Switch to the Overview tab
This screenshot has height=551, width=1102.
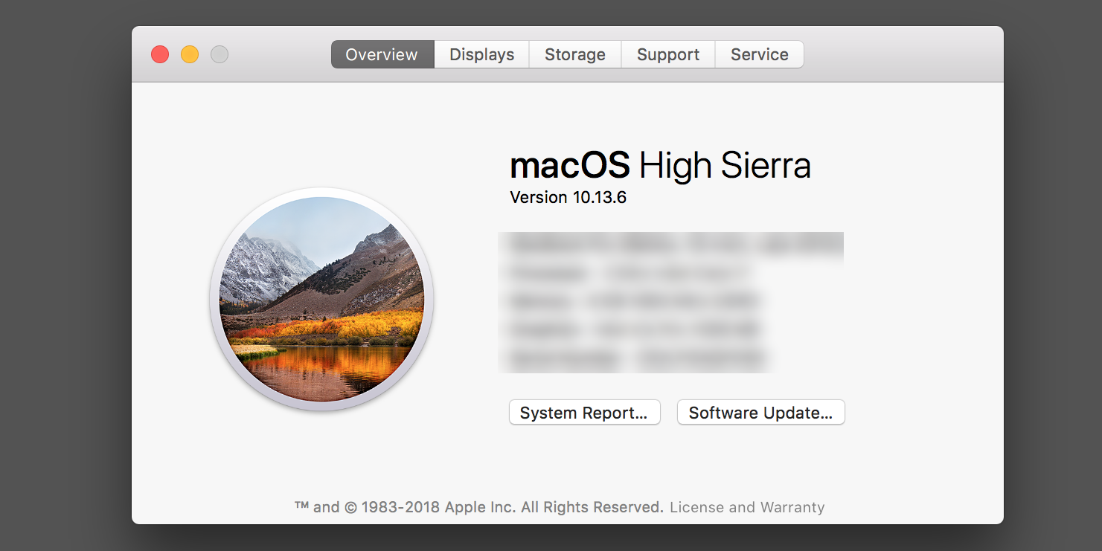(x=382, y=54)
